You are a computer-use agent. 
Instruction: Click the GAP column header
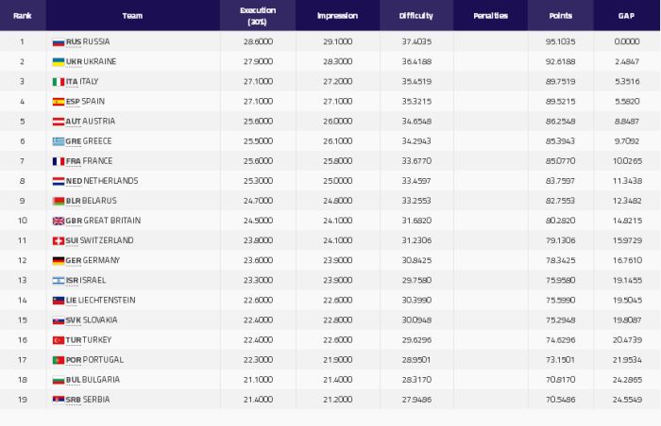pos(627,16)
